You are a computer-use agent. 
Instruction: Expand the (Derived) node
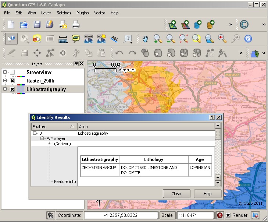(49, 144)
